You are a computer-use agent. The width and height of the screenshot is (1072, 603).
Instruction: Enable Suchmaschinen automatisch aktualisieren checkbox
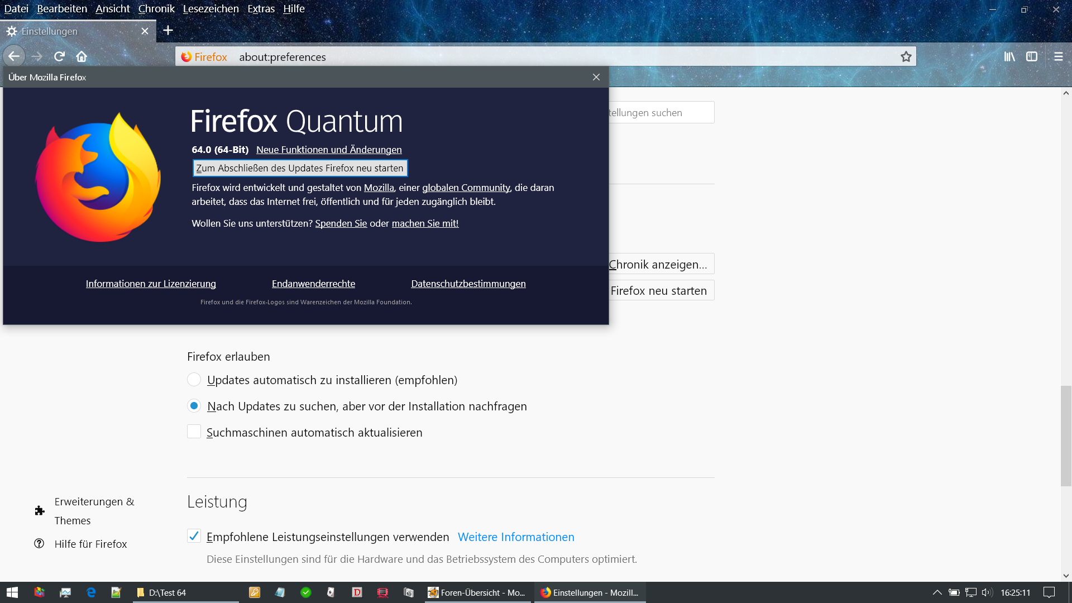click(x=194, y=432)
